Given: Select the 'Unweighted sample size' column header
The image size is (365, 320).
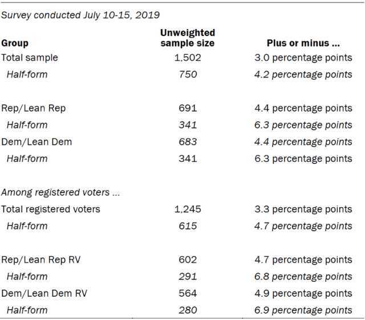Looking at the screenshot, I should tap(188, 38).
